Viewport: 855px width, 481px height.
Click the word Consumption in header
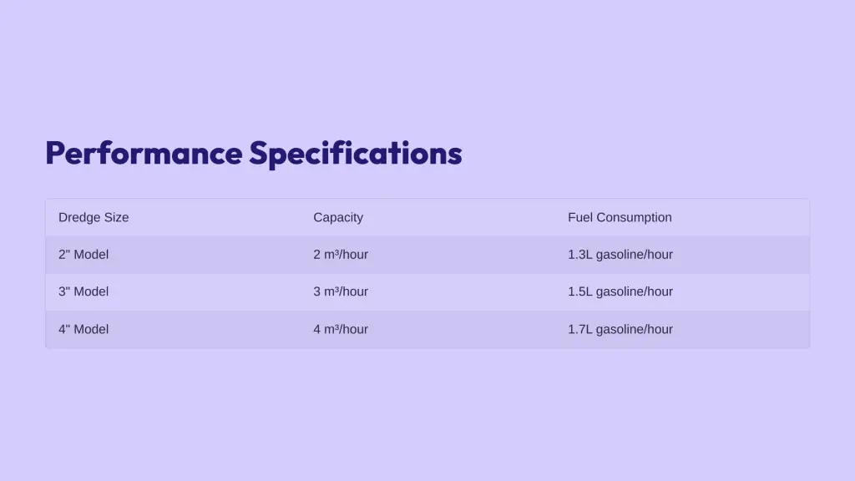635,218
